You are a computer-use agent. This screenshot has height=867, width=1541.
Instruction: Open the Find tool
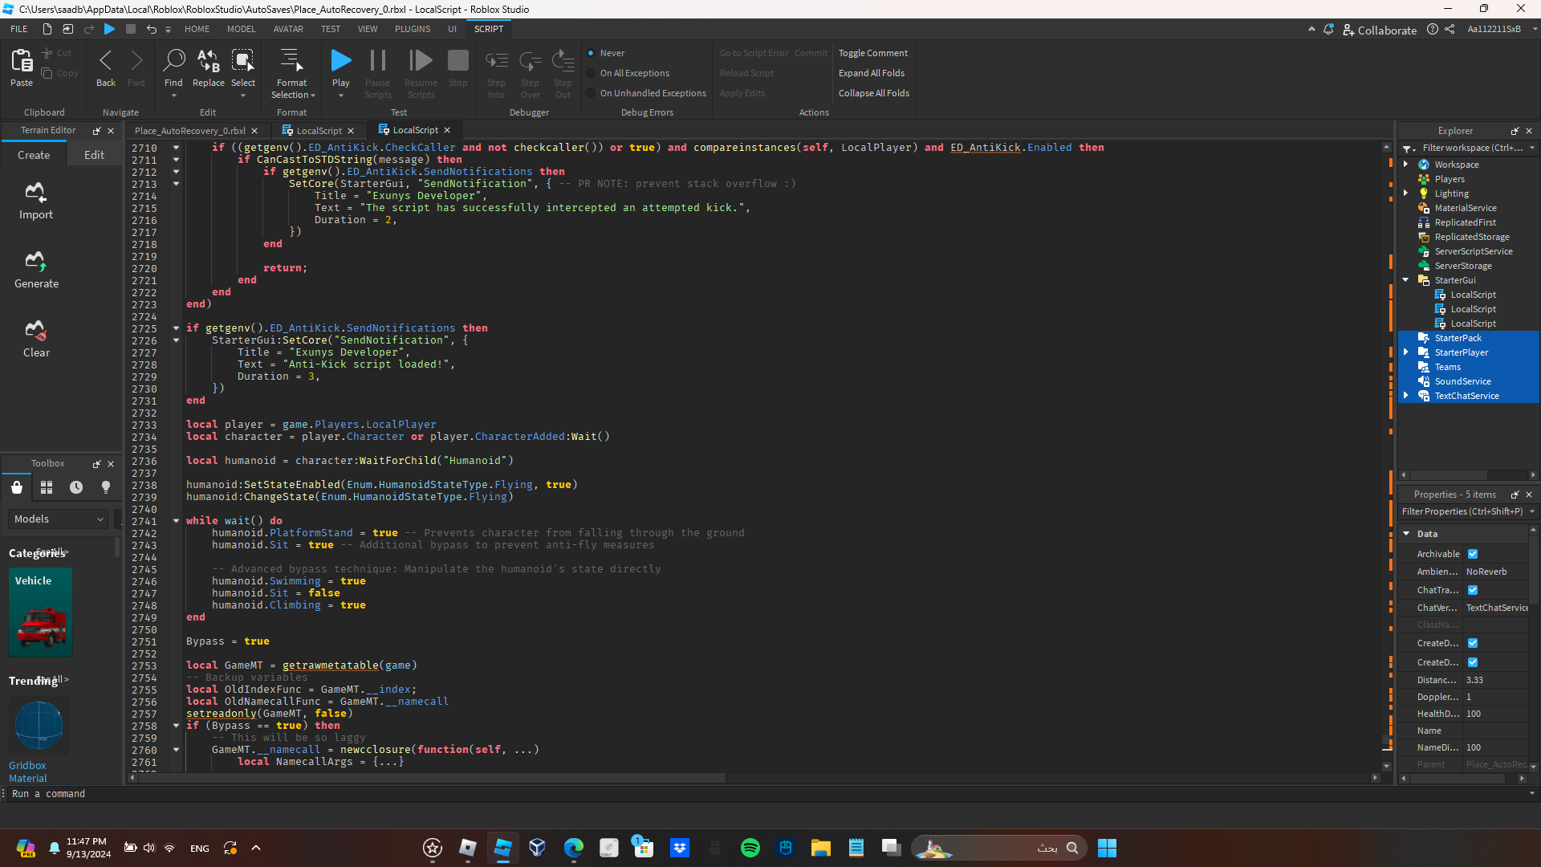pyautogui.click(x=173, y=61)
